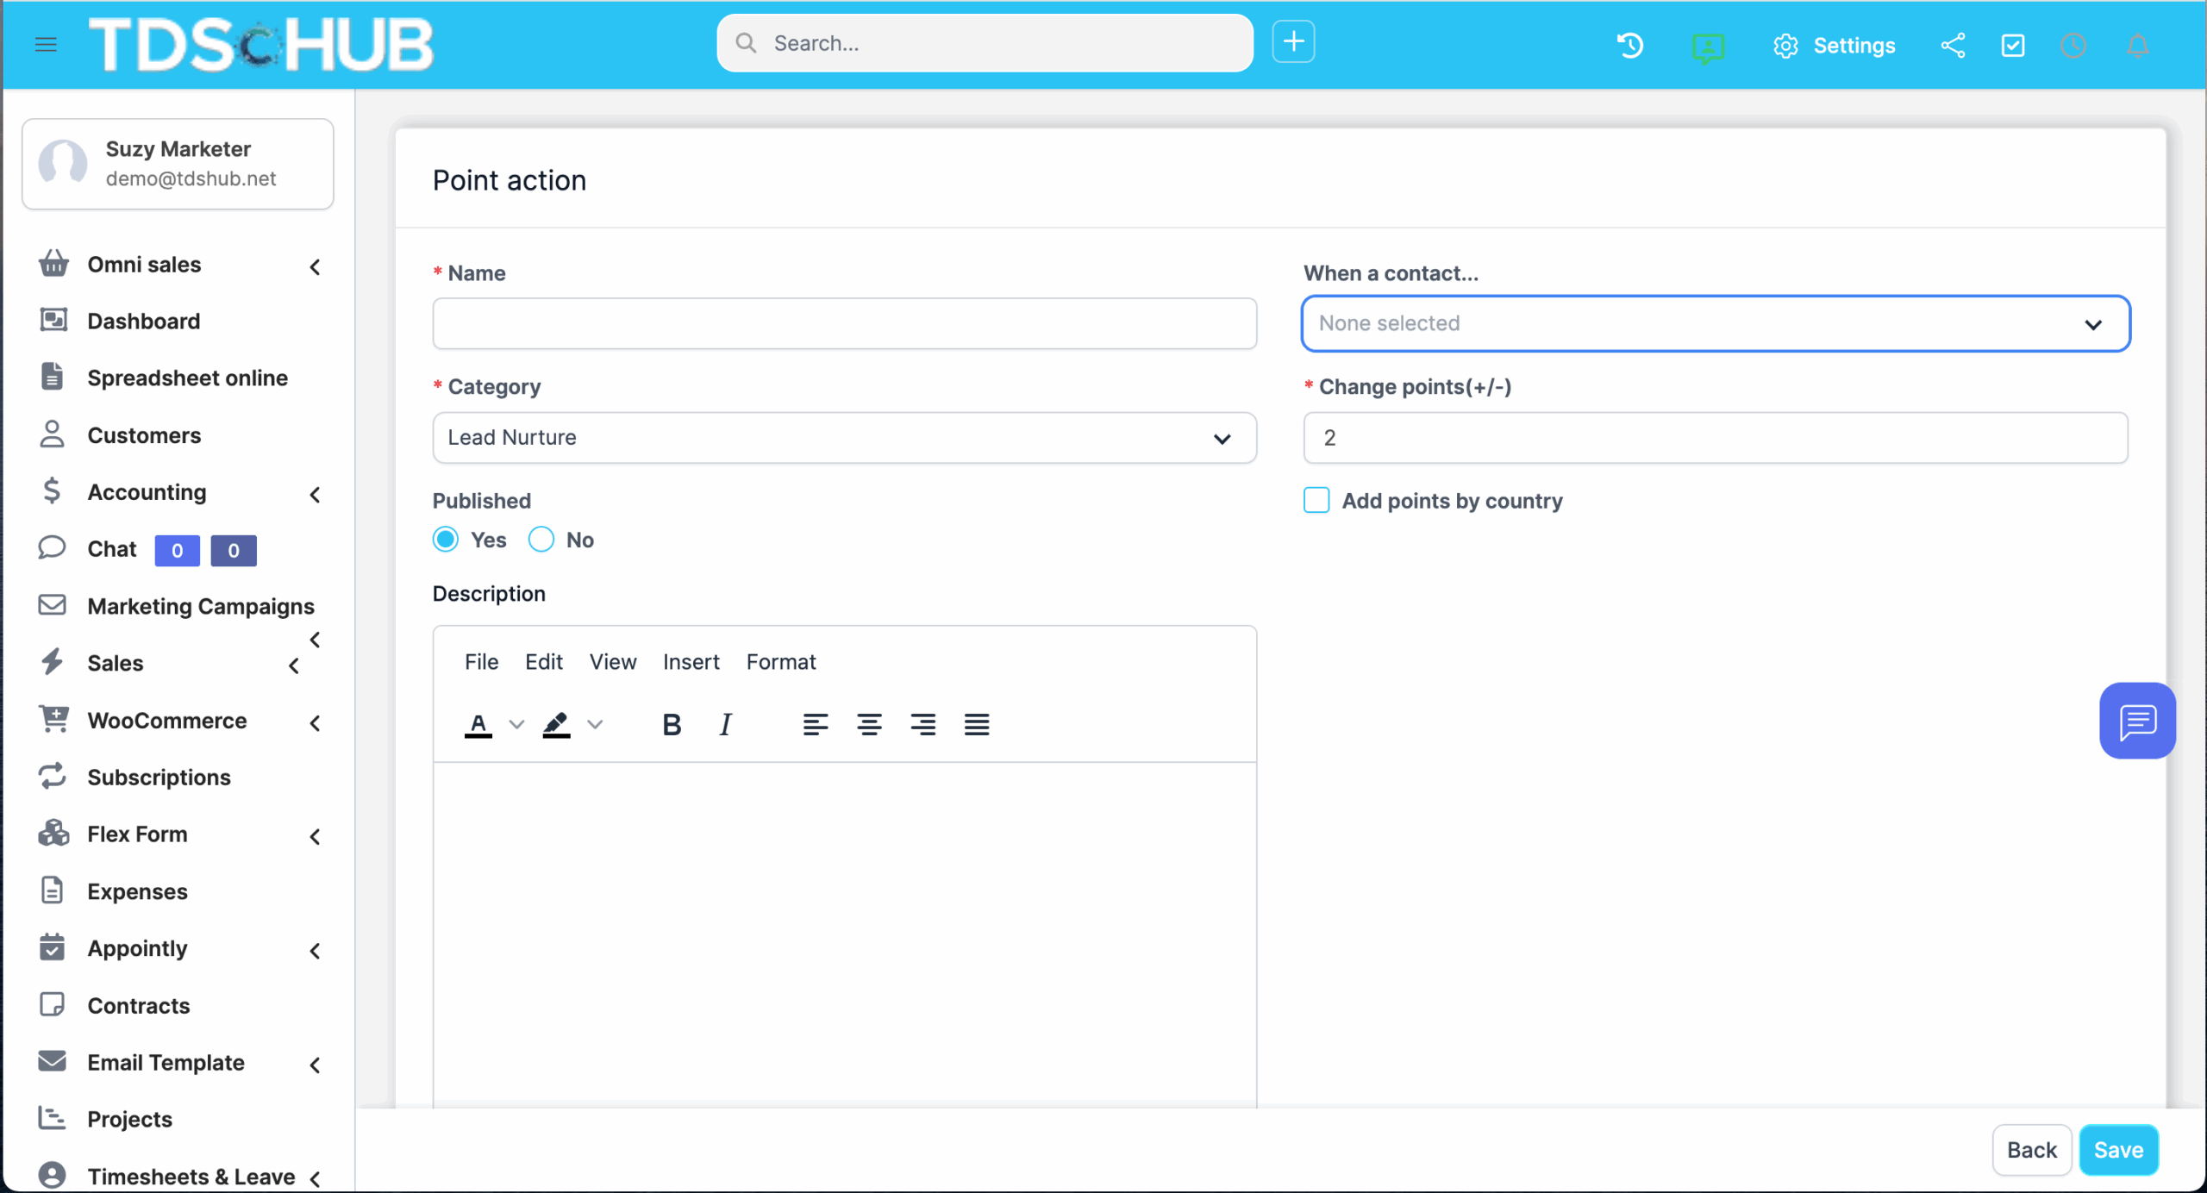Toggle bold formatting in description editor
2207x1193 pixels.
tap(672, 725)
